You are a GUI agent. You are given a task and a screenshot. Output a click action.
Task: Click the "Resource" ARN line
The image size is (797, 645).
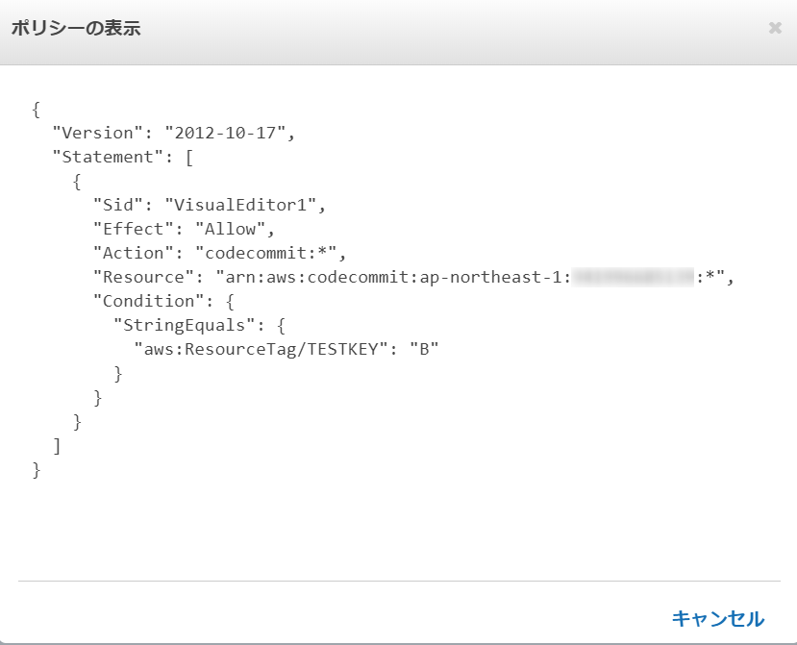tap(413, 277)
